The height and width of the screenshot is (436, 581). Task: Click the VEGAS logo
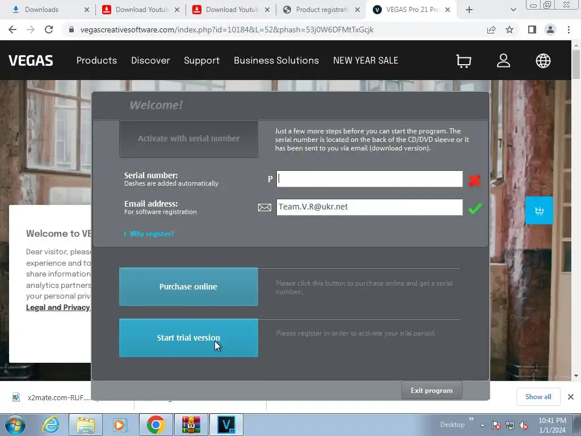[x=31, y=60]
